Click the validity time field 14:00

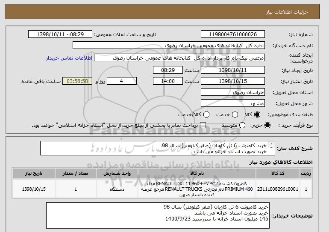point(168,81)
